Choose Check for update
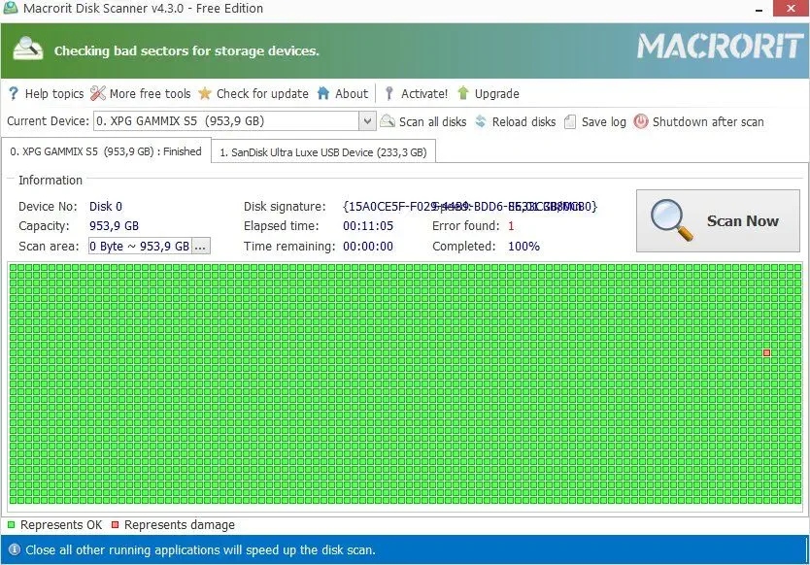 point(262,93)
